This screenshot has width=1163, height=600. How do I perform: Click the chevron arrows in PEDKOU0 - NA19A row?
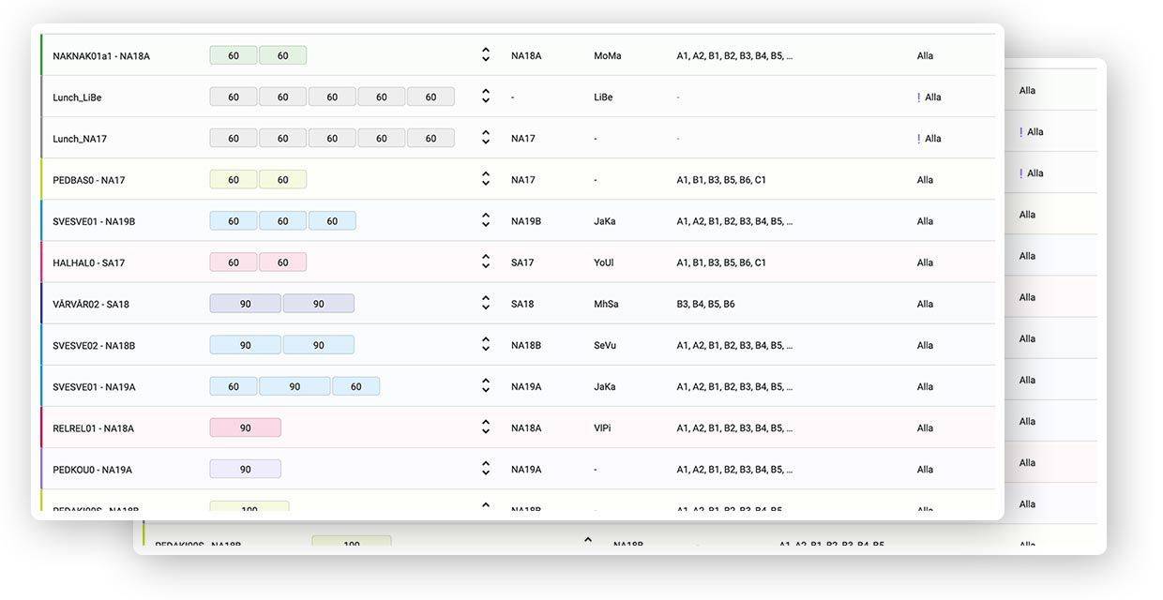486,469
